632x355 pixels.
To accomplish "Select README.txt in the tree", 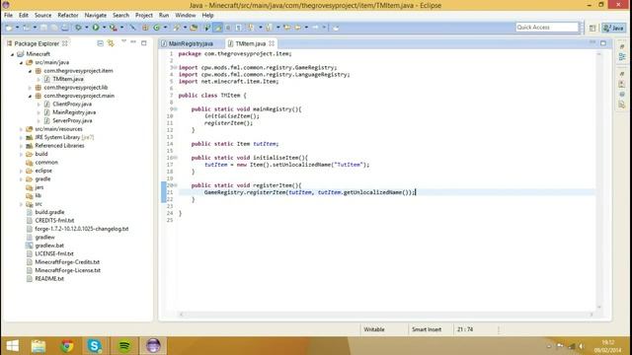I will coord(49,278).
